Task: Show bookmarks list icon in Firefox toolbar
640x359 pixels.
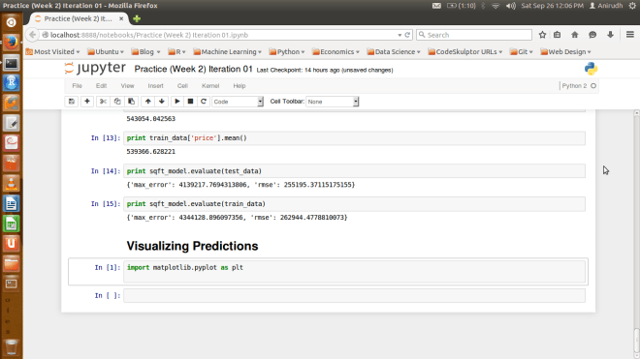Action: (558, 35)
